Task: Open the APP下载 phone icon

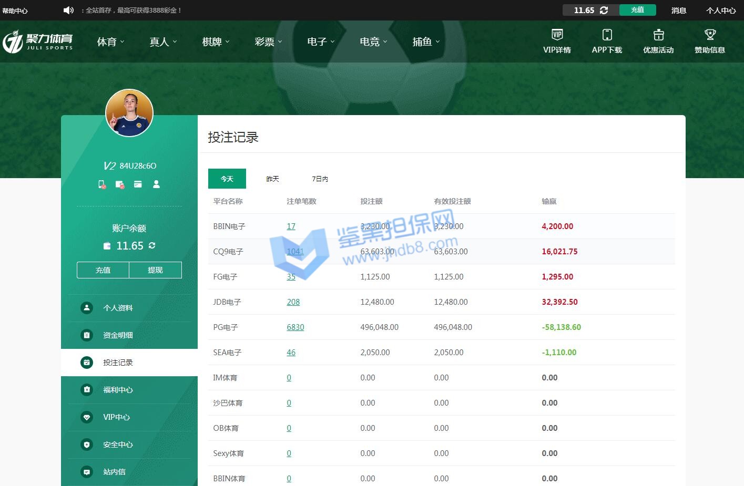Action: coord(607,35)
